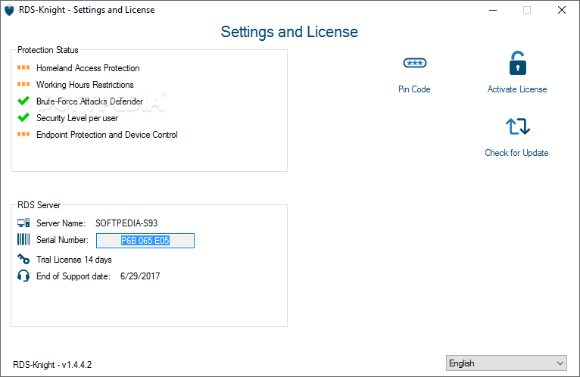Click the orange status icon for Homeland Access Protection

pyautogui.click(x=23, y=67)
